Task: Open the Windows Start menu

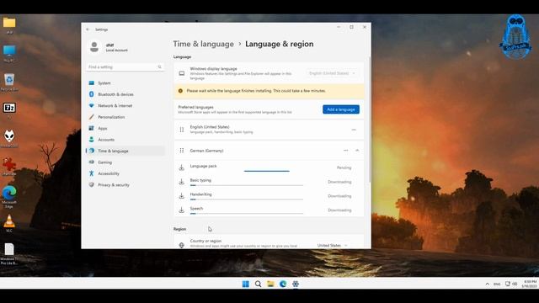Action: (x=245, y=284)
